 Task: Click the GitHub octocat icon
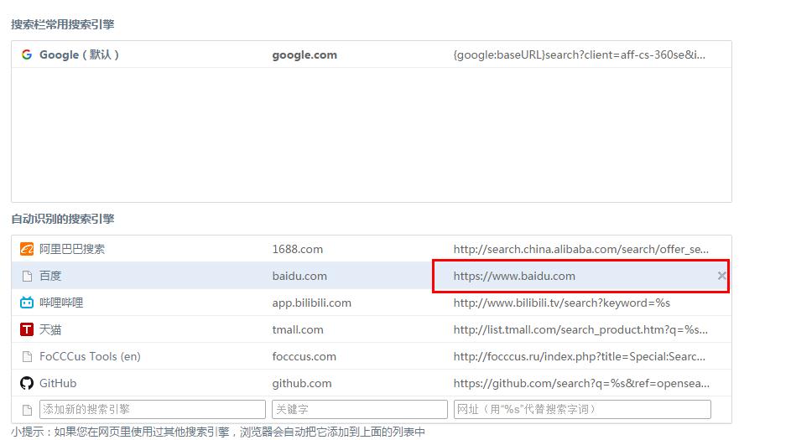27,383
